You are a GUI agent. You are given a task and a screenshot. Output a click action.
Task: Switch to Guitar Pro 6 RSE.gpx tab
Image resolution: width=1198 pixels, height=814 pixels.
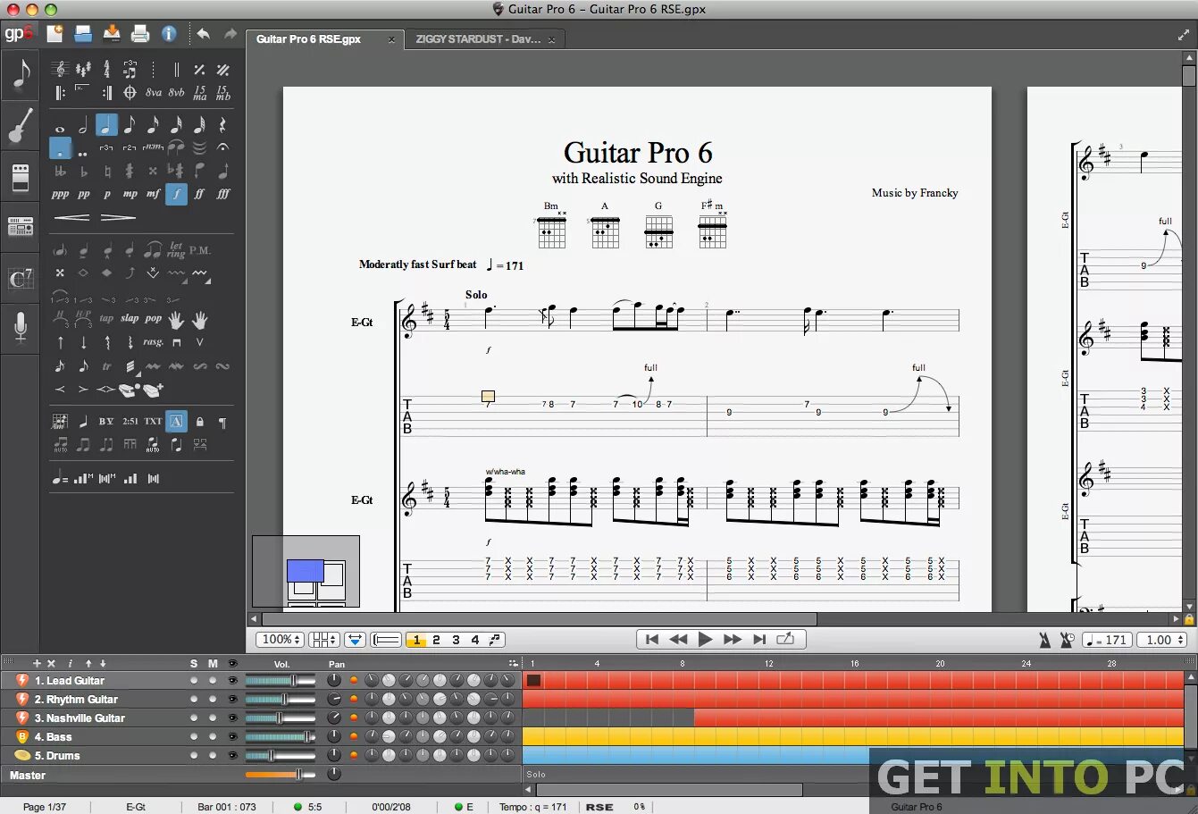point(309,39)
